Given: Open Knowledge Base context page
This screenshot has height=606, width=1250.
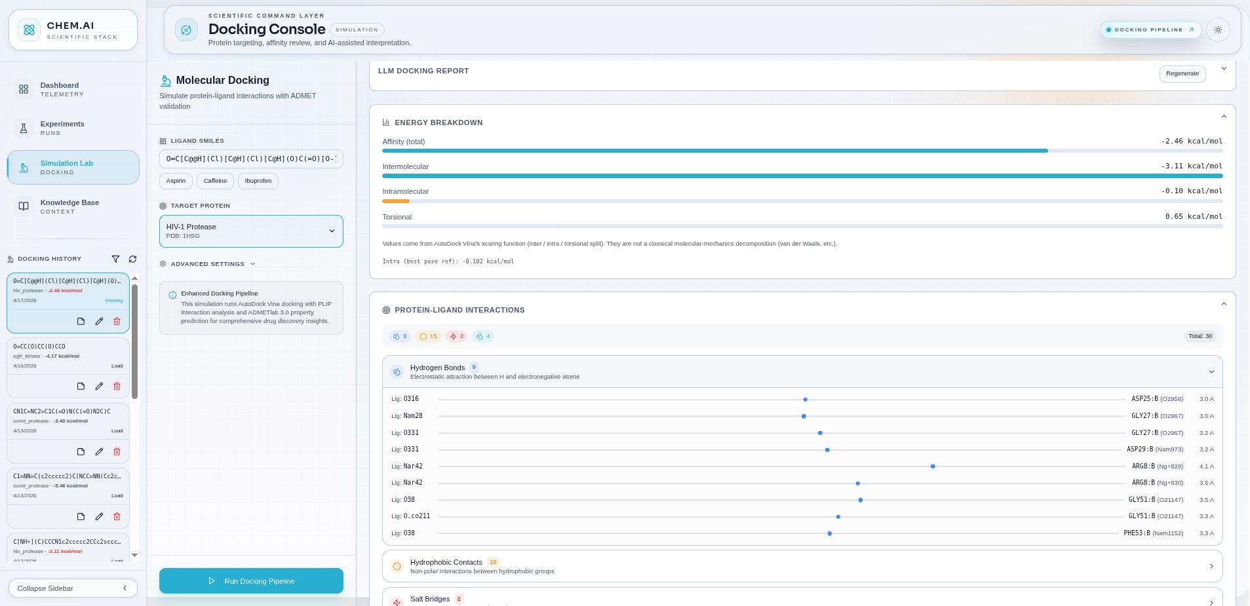Looking at the screenshot, I should 73,206.
